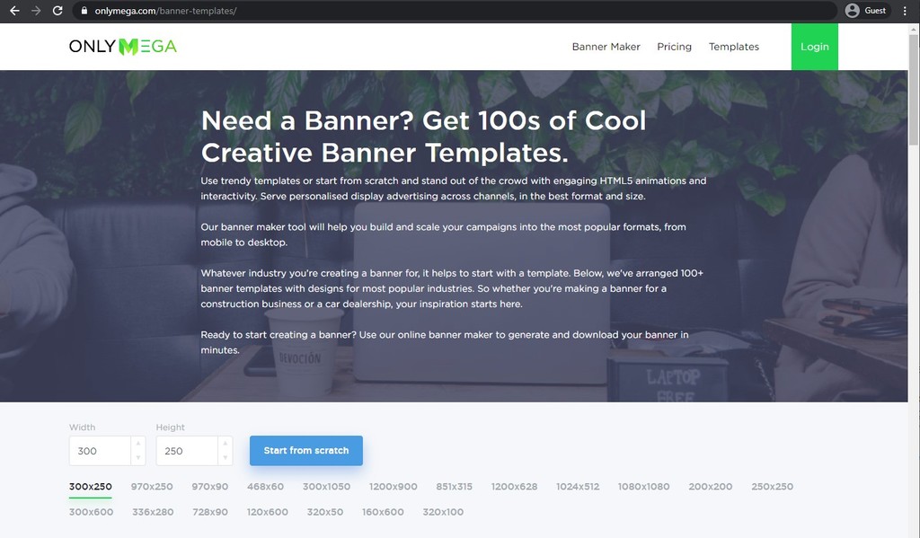Click the Guest profile avatar
The height and width of the screenshot is (538, 920).
pyautogui.click(x=854, y=11)
